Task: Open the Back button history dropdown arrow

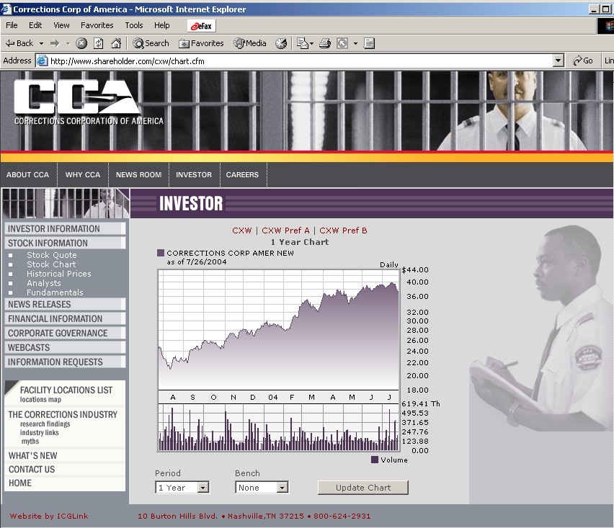Action: [x=41, y=43]
